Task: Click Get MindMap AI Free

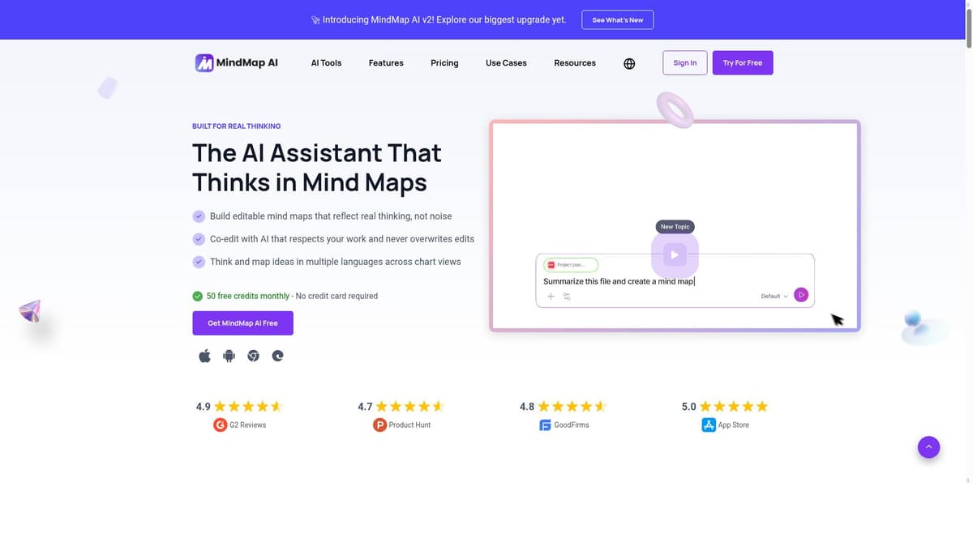Action: click(242, 323)
